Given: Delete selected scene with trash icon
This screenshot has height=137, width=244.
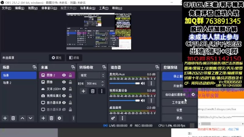Looking at the screenshot, I should 13,118.
